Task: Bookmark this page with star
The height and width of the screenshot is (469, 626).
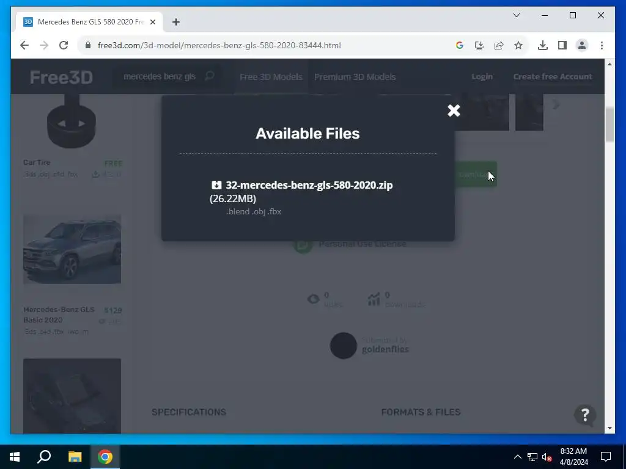Action: pos(518,45)
